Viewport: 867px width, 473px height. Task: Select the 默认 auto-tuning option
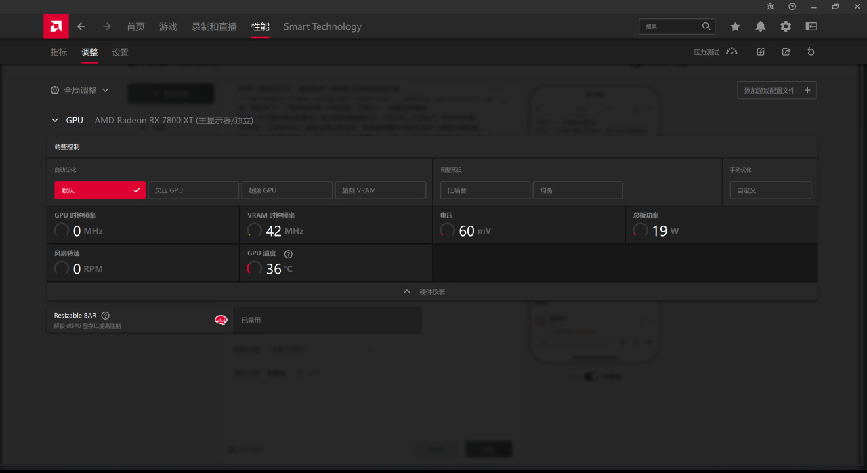pos(100,190)
